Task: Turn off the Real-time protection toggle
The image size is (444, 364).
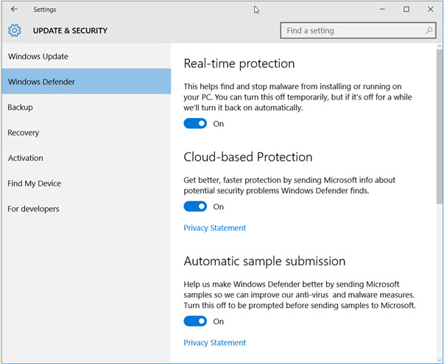Action: (x=195, y=124)
